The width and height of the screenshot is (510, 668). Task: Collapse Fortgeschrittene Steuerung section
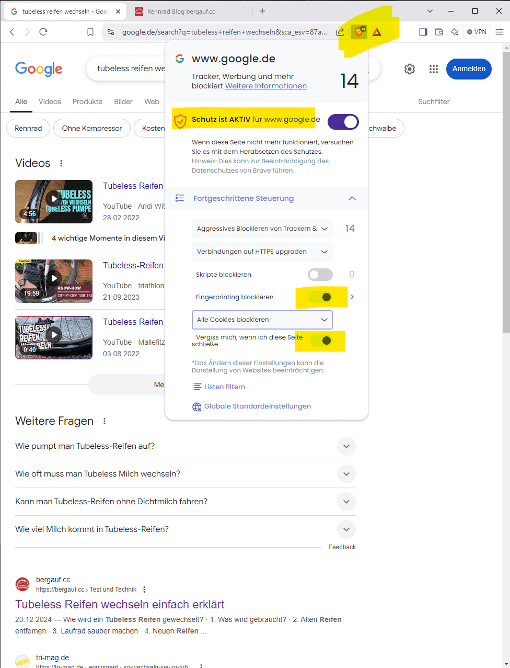click(352, 198)
